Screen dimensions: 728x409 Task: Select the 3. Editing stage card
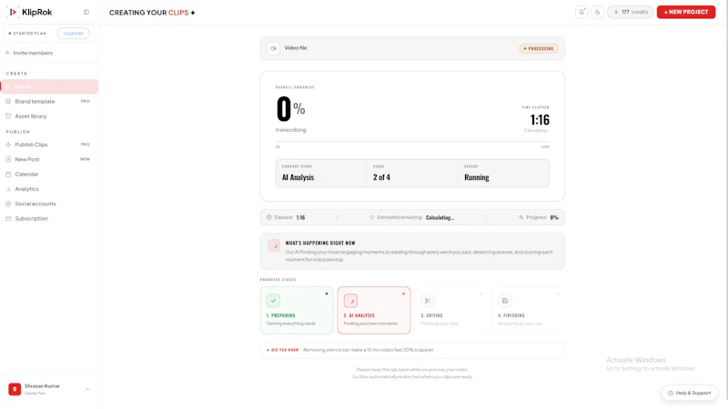click(x=450, y=310)
